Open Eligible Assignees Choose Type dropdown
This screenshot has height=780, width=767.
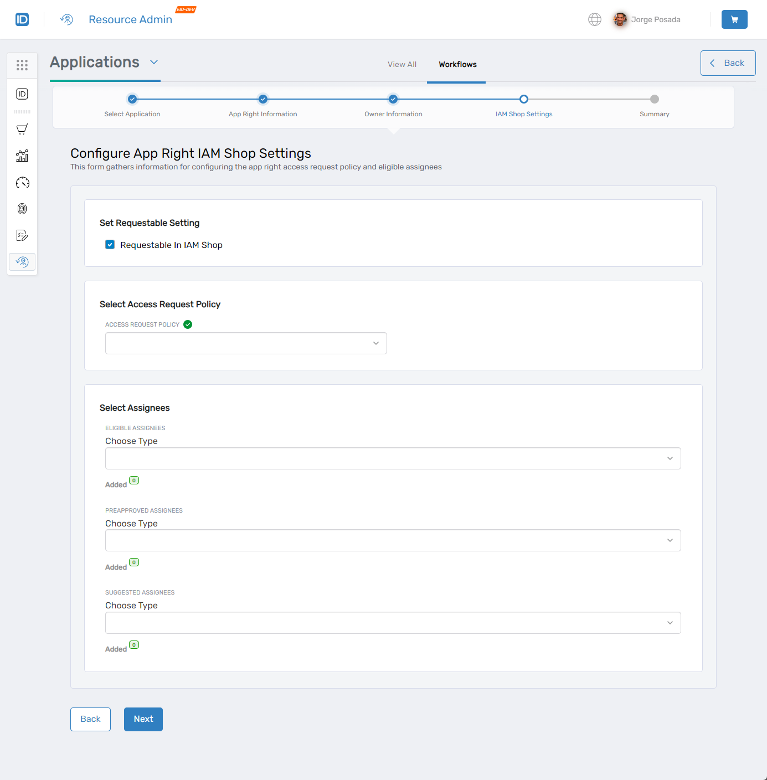coord(393,458)
